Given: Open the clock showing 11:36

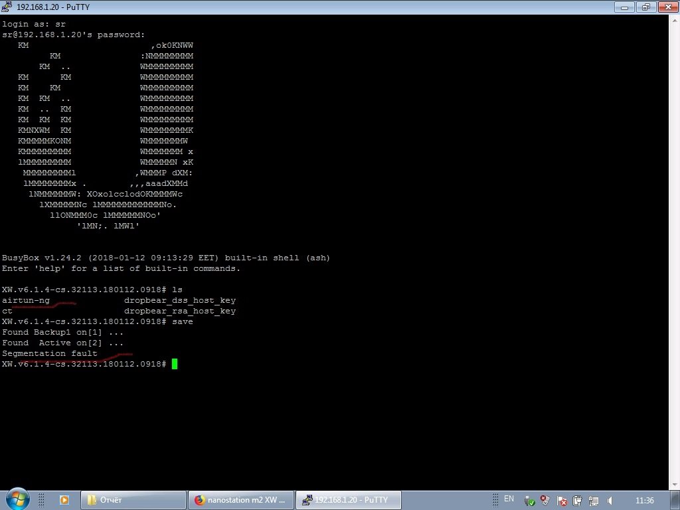Looking at the screenshot, I should pos(644,501).
